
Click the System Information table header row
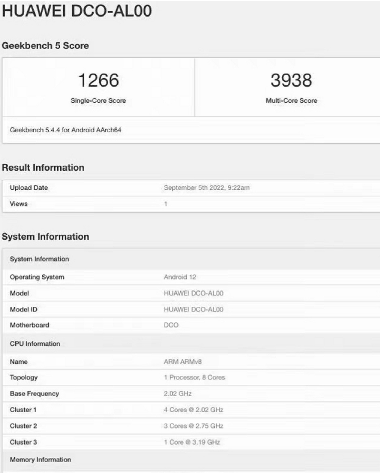(x=191, y=259)
